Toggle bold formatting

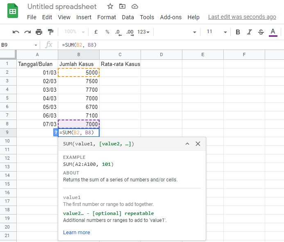(x=238, y=32)
